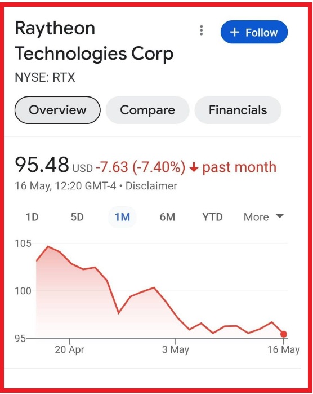Click the red down arrow indicator
Viewport: 313px width, 394px height.
tap(194, 167)
